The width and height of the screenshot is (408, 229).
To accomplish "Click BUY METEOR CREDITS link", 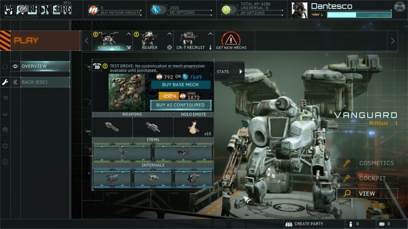I will coord(121,12).
